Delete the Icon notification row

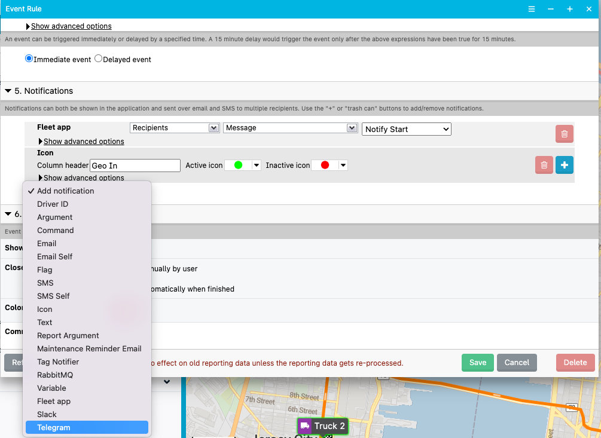[x=544, y=164]
